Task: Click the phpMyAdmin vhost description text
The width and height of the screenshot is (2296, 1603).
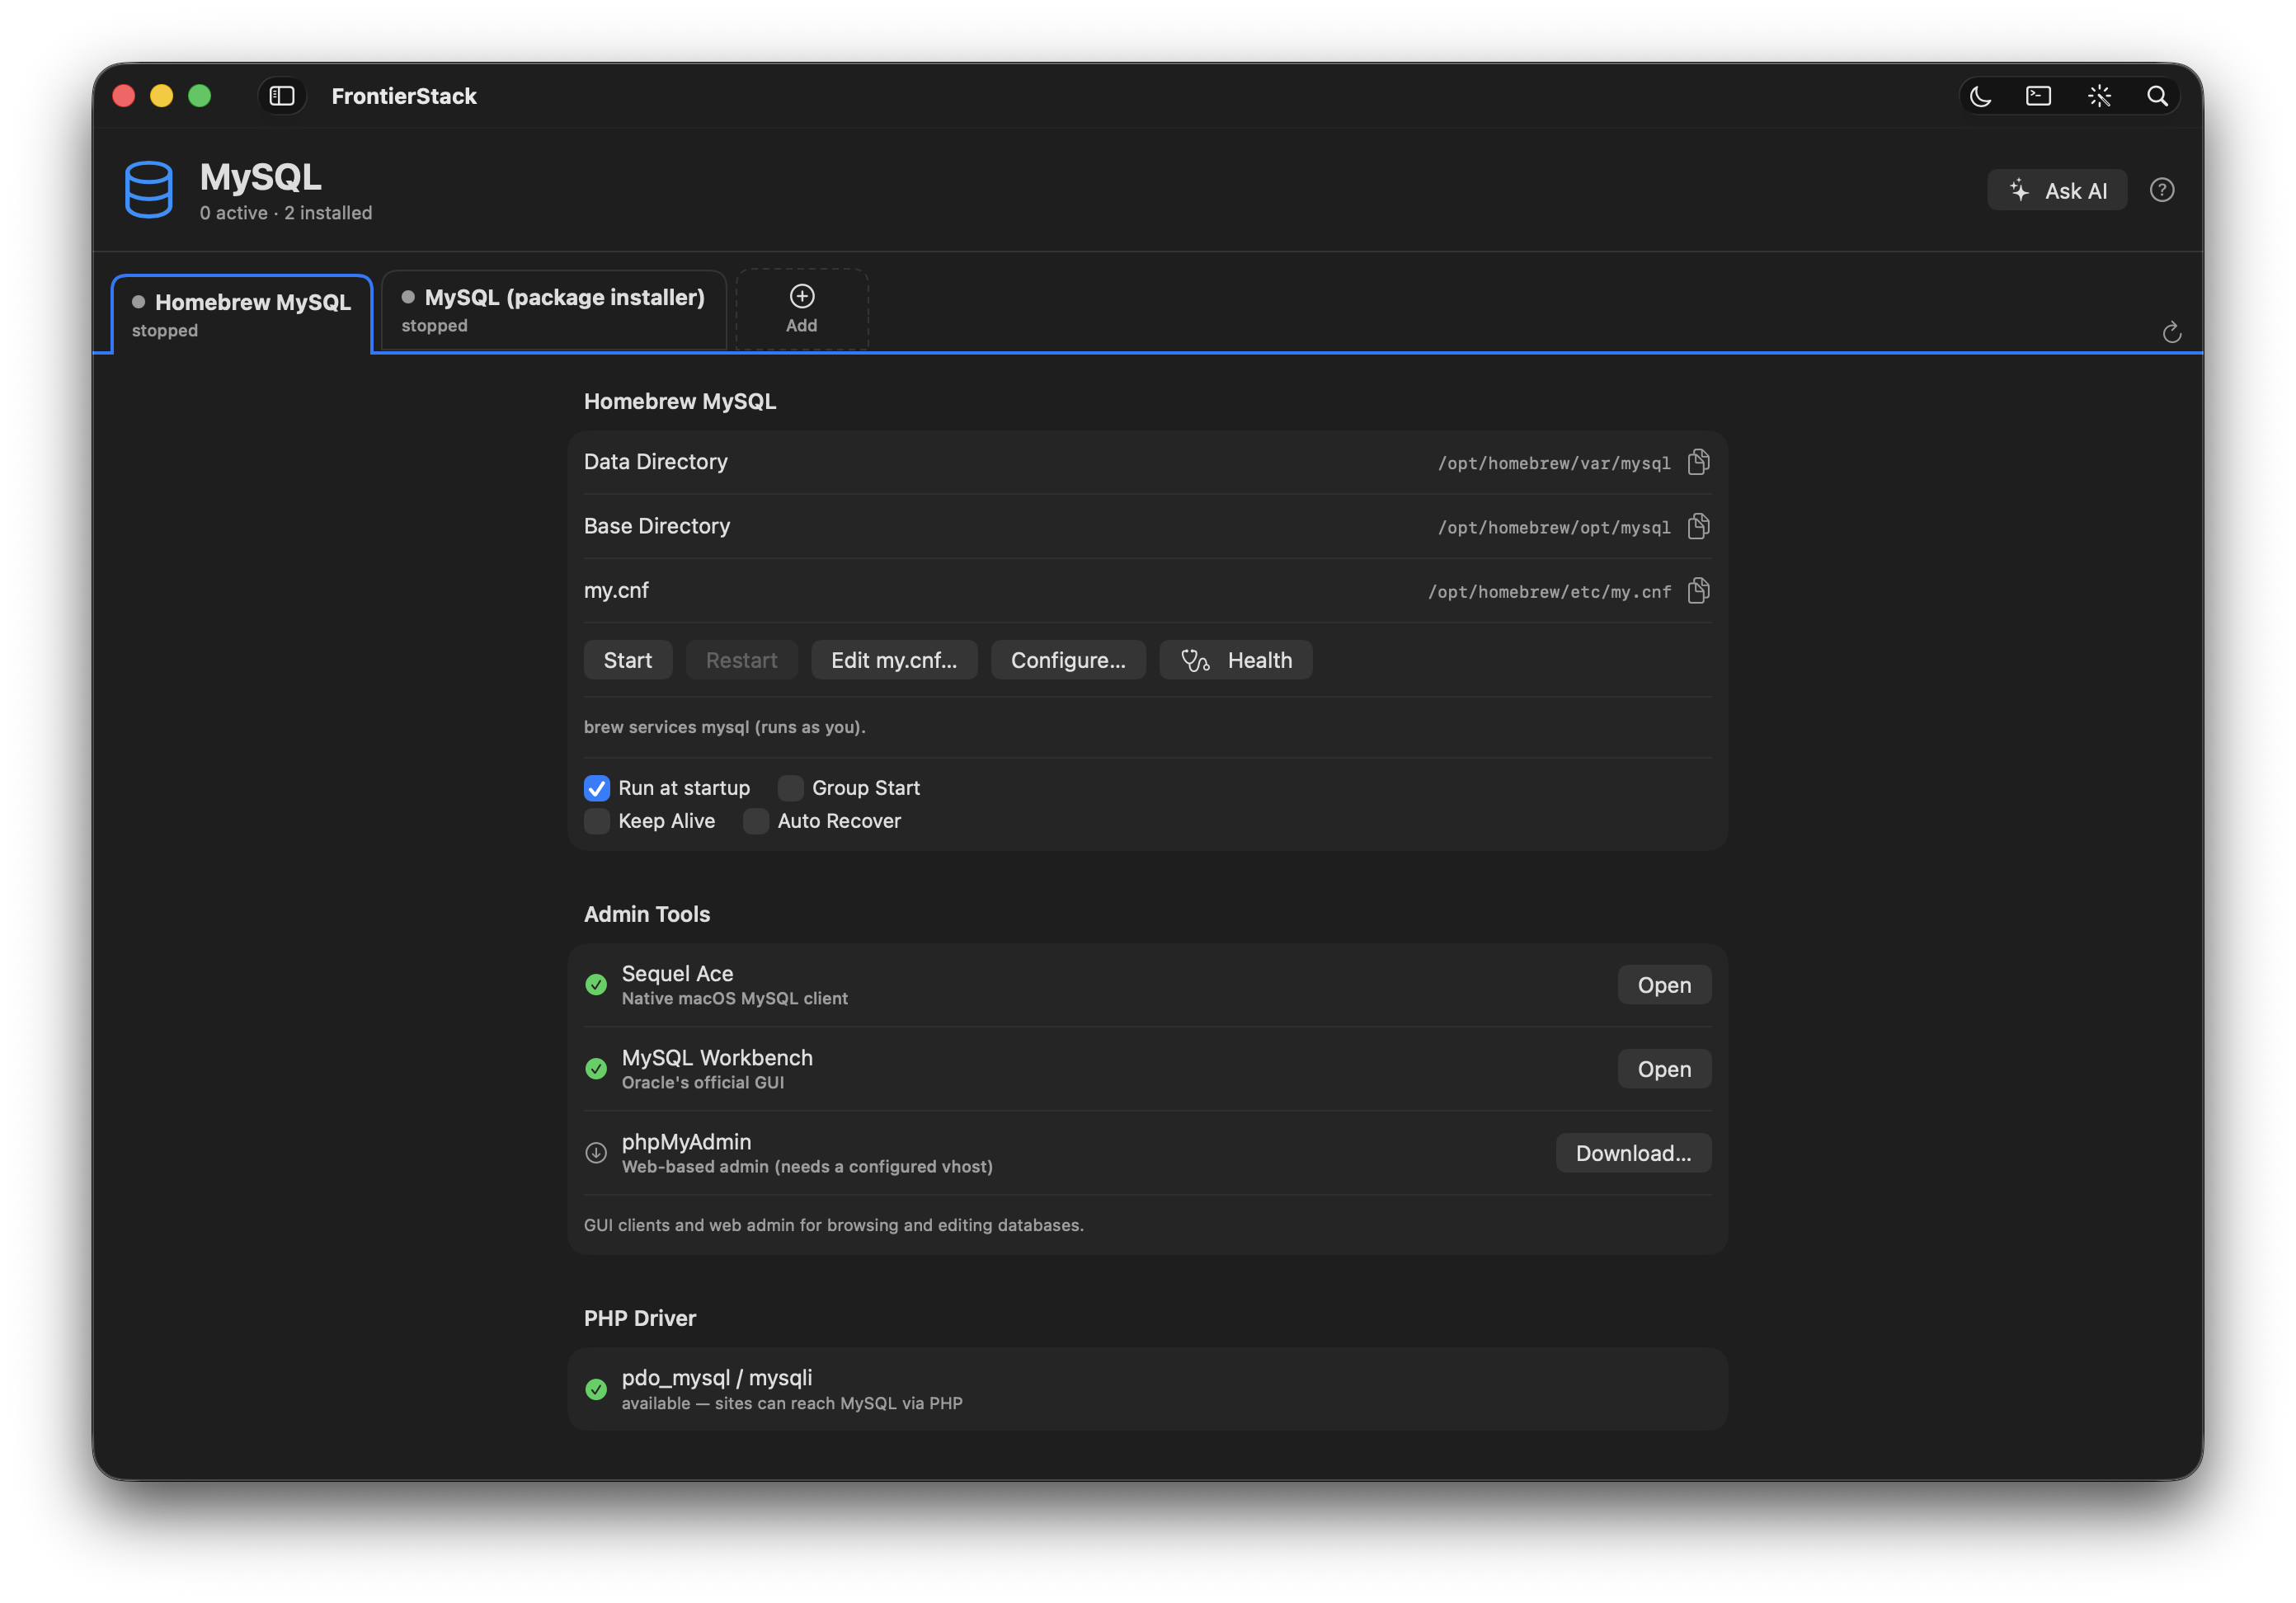Action: 807,1166
